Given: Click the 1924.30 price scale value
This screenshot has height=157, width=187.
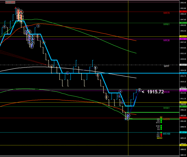Looking at the screenshot, I should point(183,70).
